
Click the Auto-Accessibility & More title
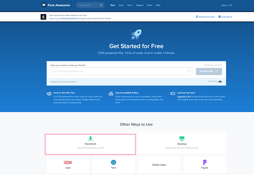point(127,93)
